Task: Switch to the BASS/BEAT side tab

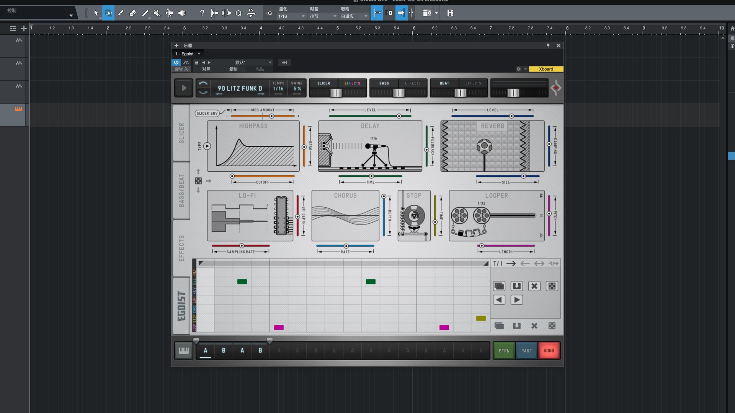Action: [x=181, y=190]
